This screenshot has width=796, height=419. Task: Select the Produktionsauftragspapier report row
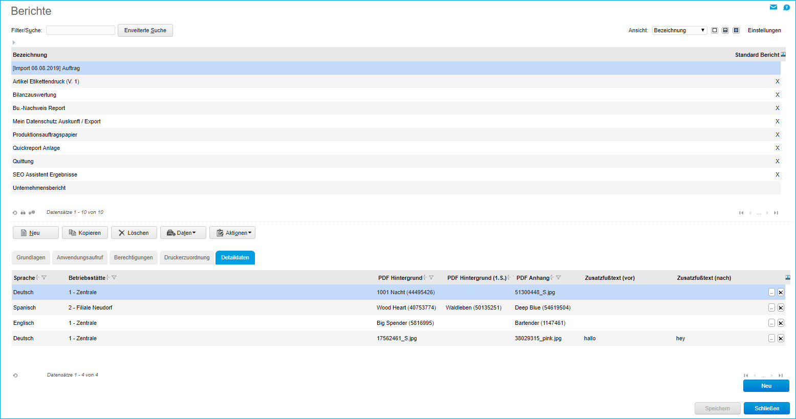pos(396,135)
